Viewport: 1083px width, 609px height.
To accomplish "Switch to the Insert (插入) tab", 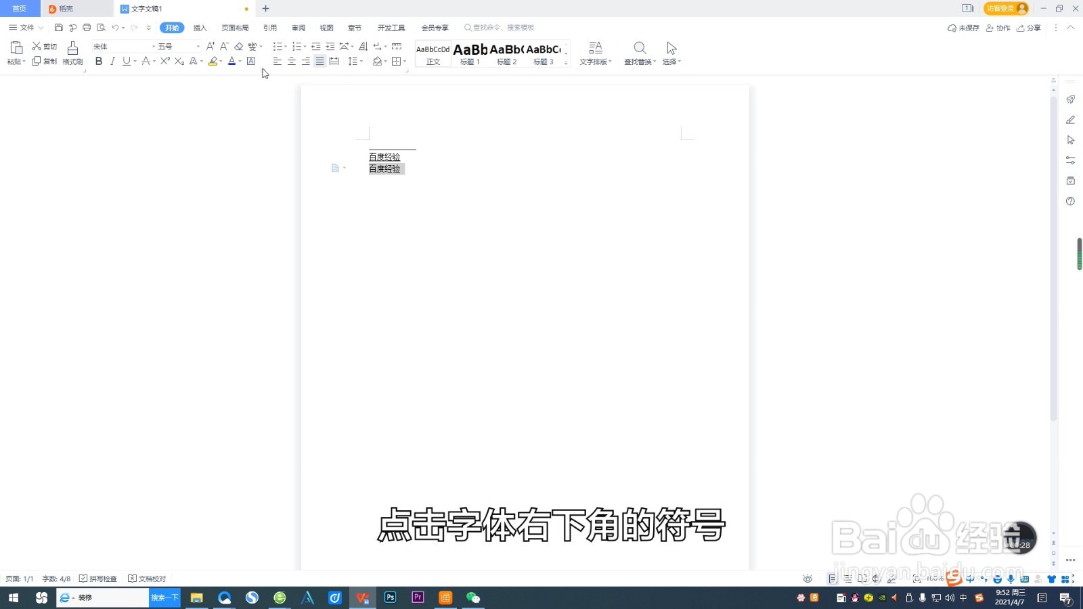I will [x=200, y=28].
